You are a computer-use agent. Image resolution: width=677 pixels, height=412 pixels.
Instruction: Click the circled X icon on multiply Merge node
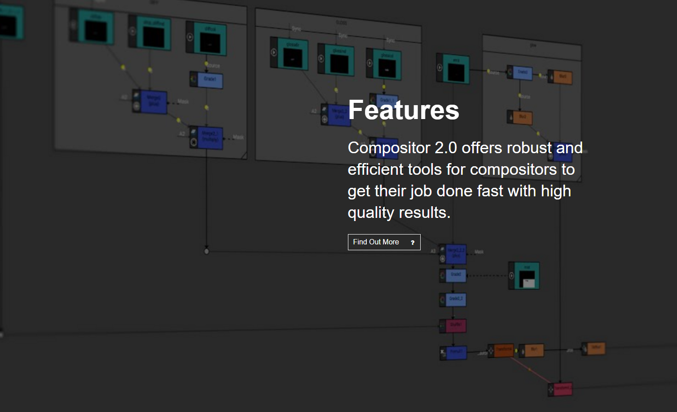[193, 142]
